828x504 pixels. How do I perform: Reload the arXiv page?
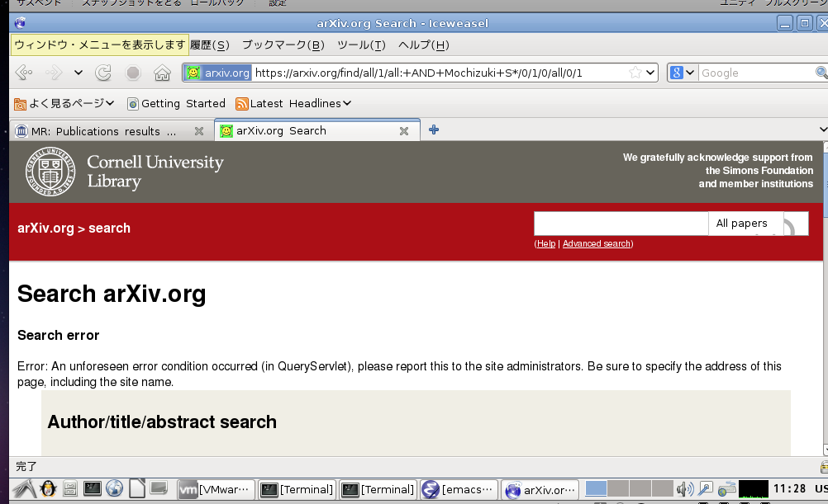point(103,73)
